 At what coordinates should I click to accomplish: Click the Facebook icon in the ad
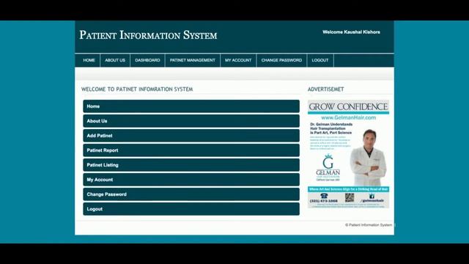tap(372, 197)
